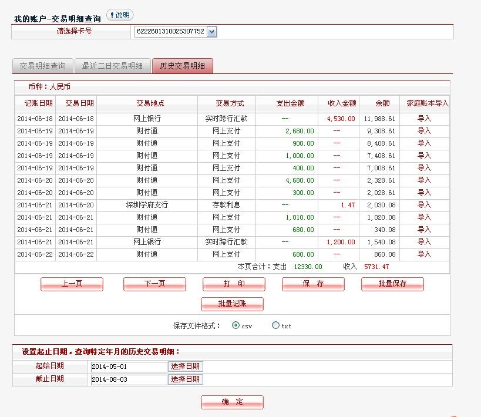Image resolution: width=481 pixels, height=417 pixels.
Task: Click the end date input field
Action: coord(129,379)
